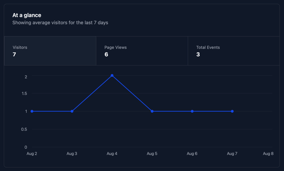Click the Aug 2 data point

(x=32, y=111)
